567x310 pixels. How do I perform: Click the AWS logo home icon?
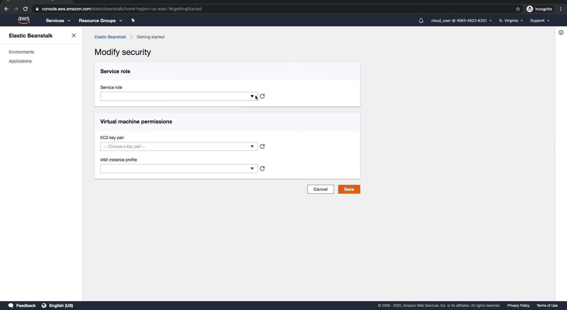click(x=24, y=20)
